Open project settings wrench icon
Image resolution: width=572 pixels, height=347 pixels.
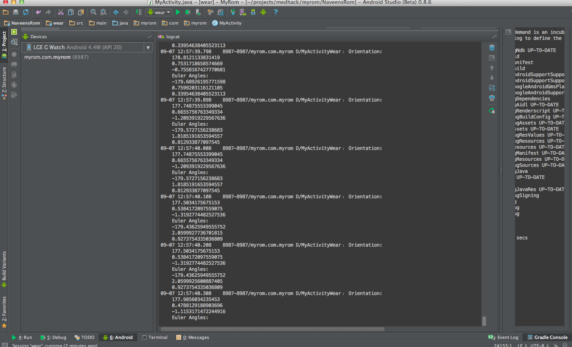click(211, 12)
